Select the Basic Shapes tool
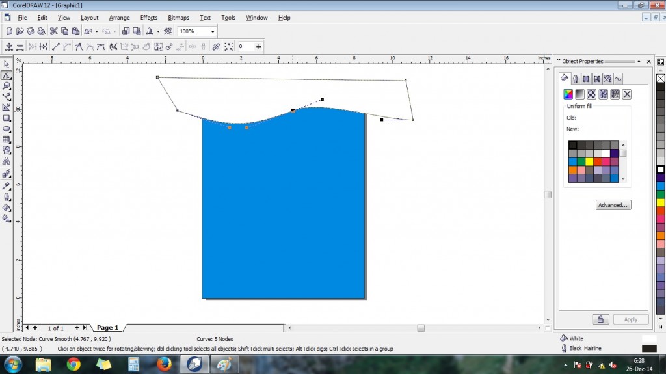The width and height of the screenshot is (666, 374). (x=7, y=150)
